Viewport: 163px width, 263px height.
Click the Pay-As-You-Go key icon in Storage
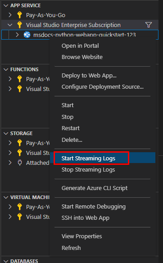point(20,143)
